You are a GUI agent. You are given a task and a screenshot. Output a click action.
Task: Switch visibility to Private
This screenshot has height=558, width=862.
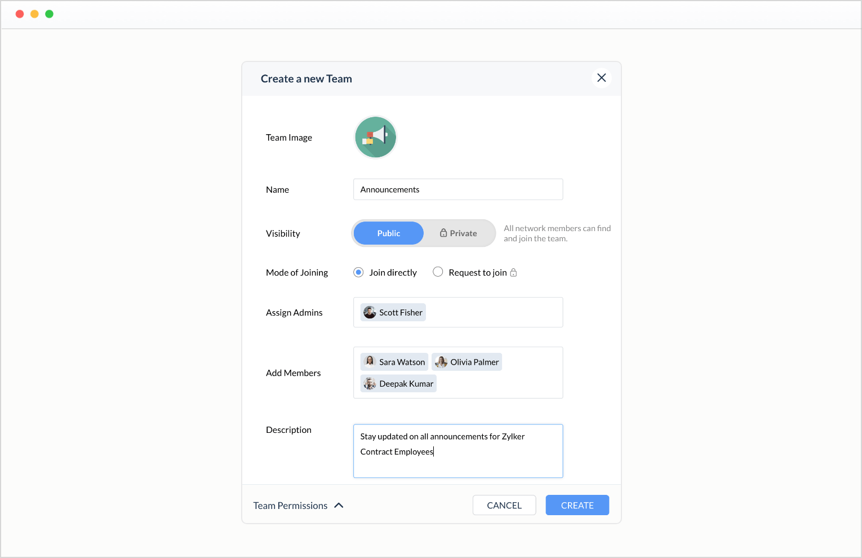(x=459, y=233)
